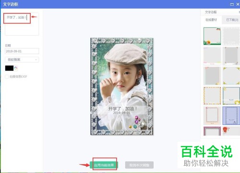Switch to the 在线素材 tab

211,20
